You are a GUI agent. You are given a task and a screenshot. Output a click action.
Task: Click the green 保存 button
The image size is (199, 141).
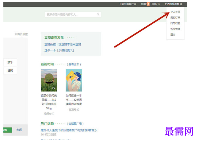point(8,130)
